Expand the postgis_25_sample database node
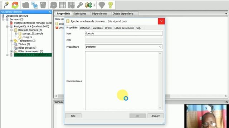 point(16,33)
